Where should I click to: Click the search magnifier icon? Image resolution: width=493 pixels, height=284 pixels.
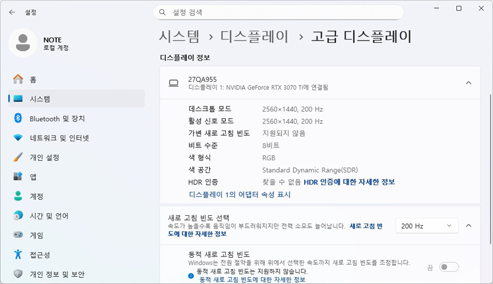click(163, 12)
